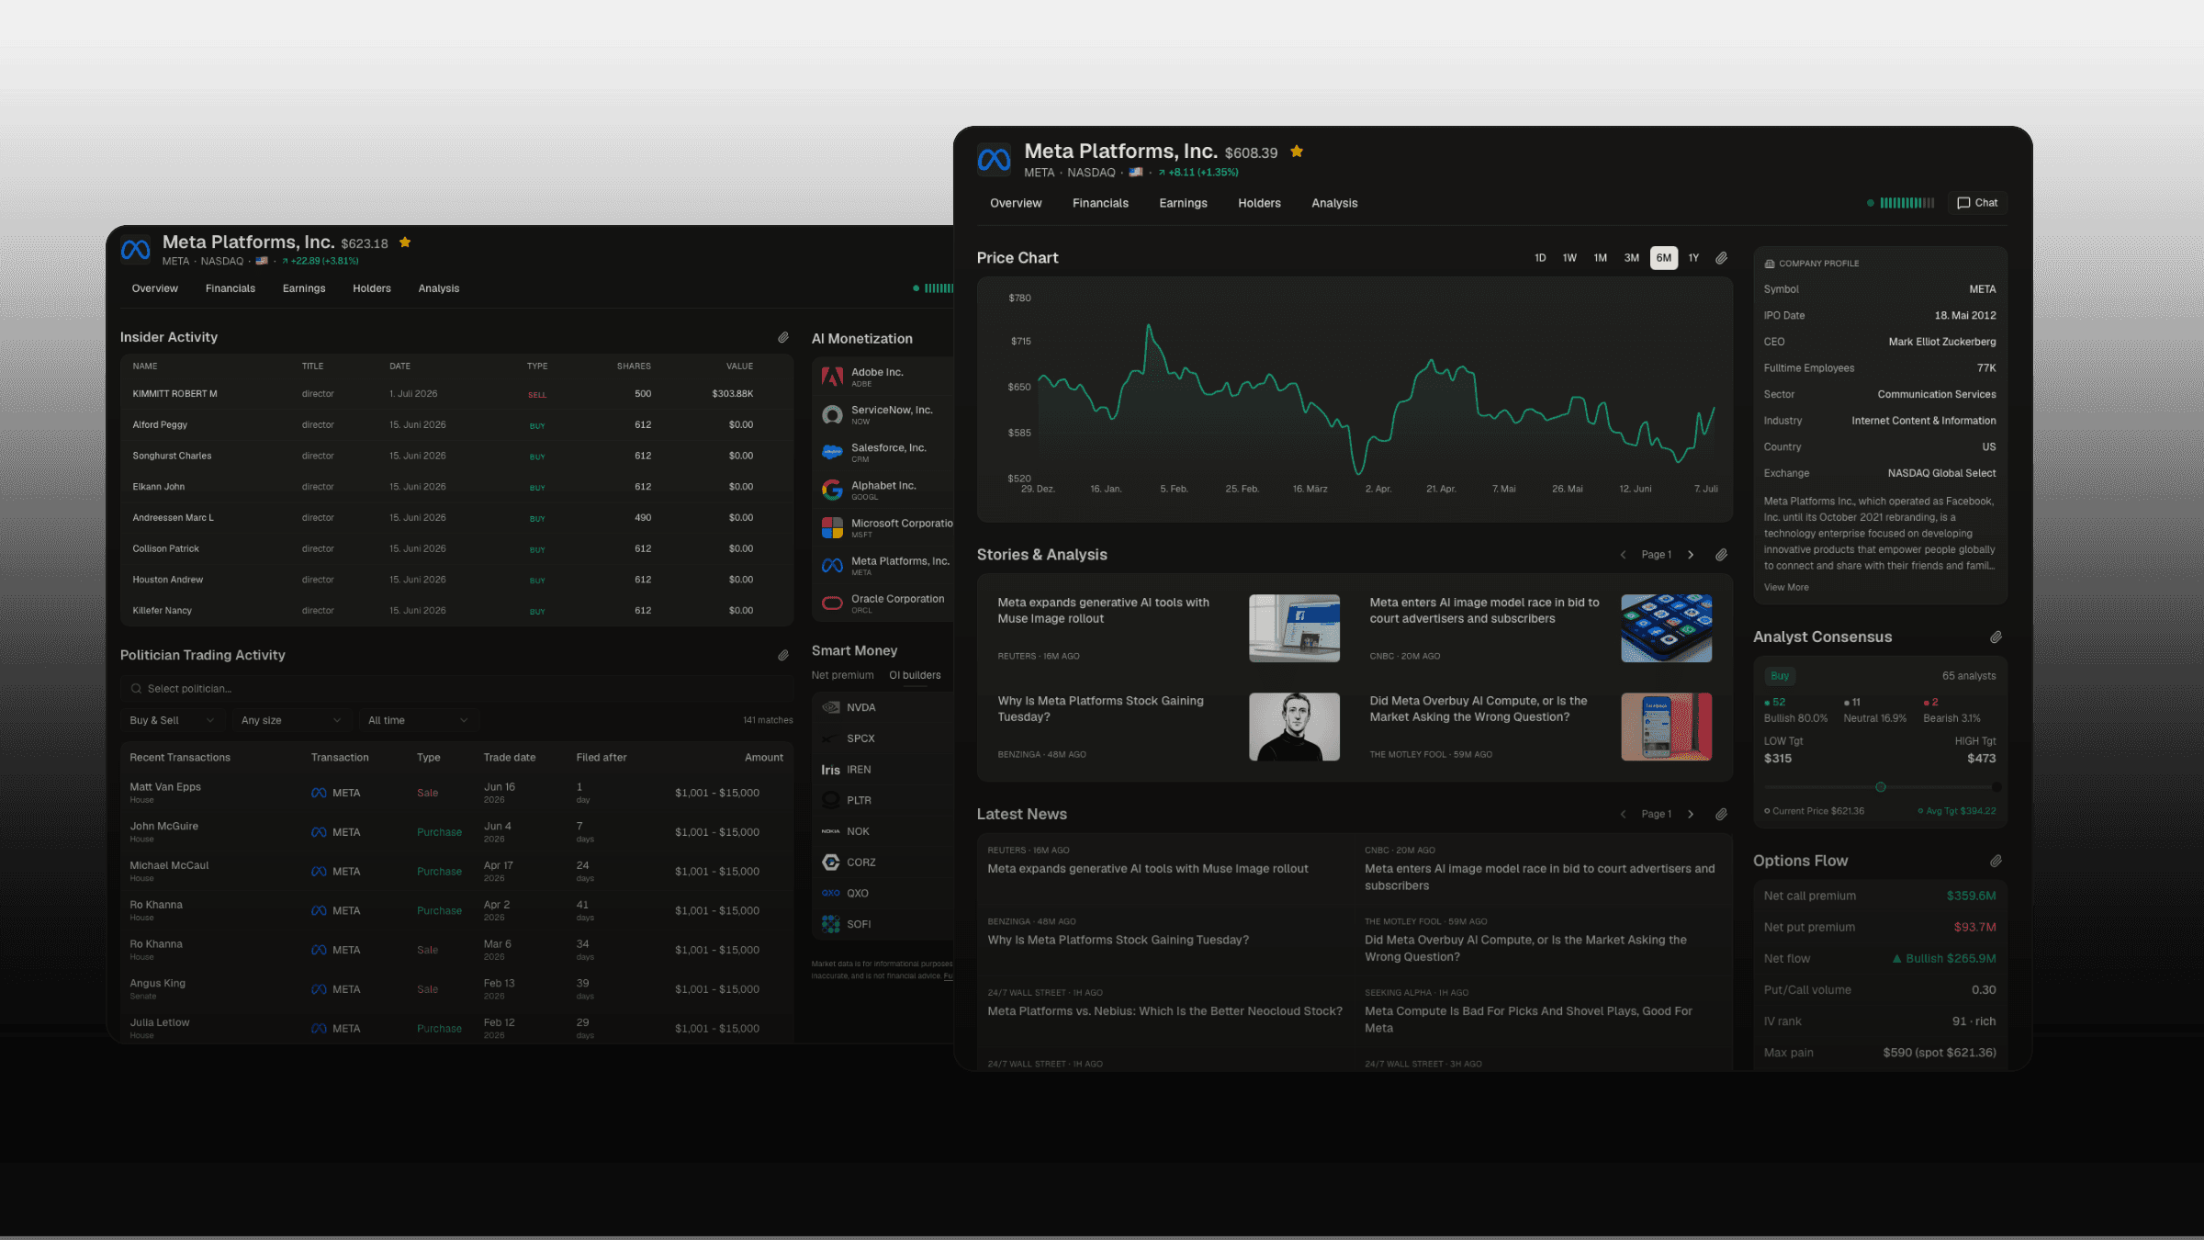This screenshot has width=2204, height=1240.
Task: Open the All time filter dropdown
Action: (418, 721)
